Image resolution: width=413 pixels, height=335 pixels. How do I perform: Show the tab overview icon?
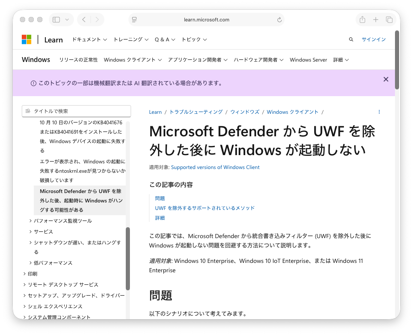(x=389, y=20)
